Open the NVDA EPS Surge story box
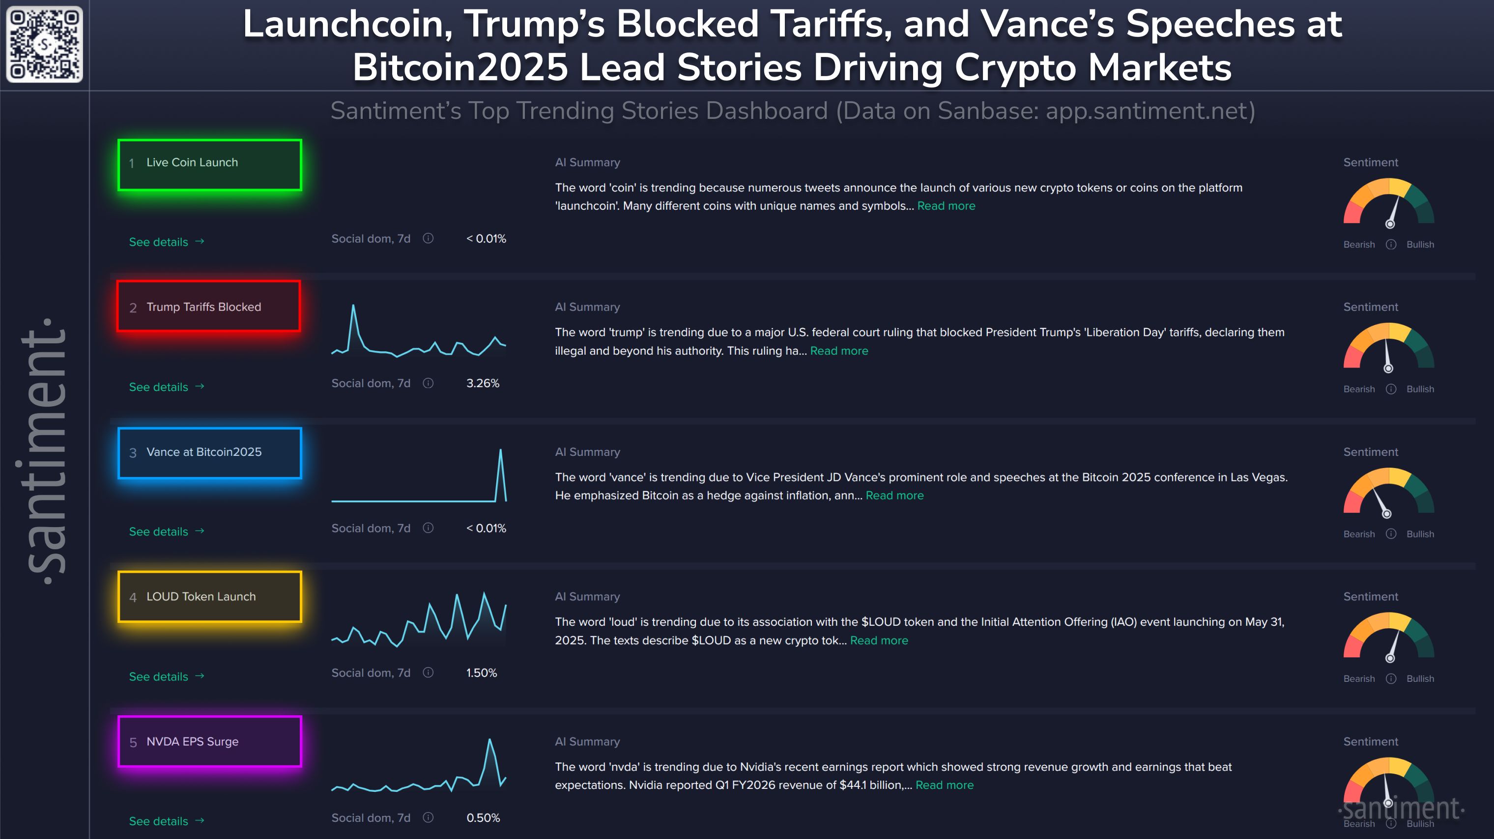The width and height of the screenshot is (1494, 839). (x=209, y=742)
